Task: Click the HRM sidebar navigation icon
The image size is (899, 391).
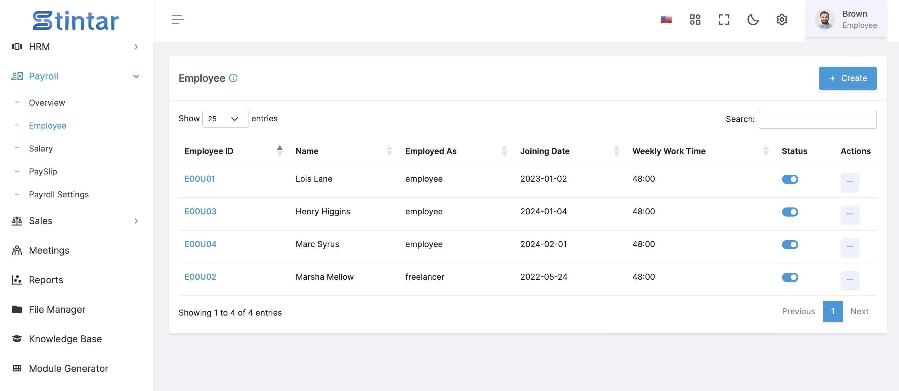Action: click(x=17, y=47)
